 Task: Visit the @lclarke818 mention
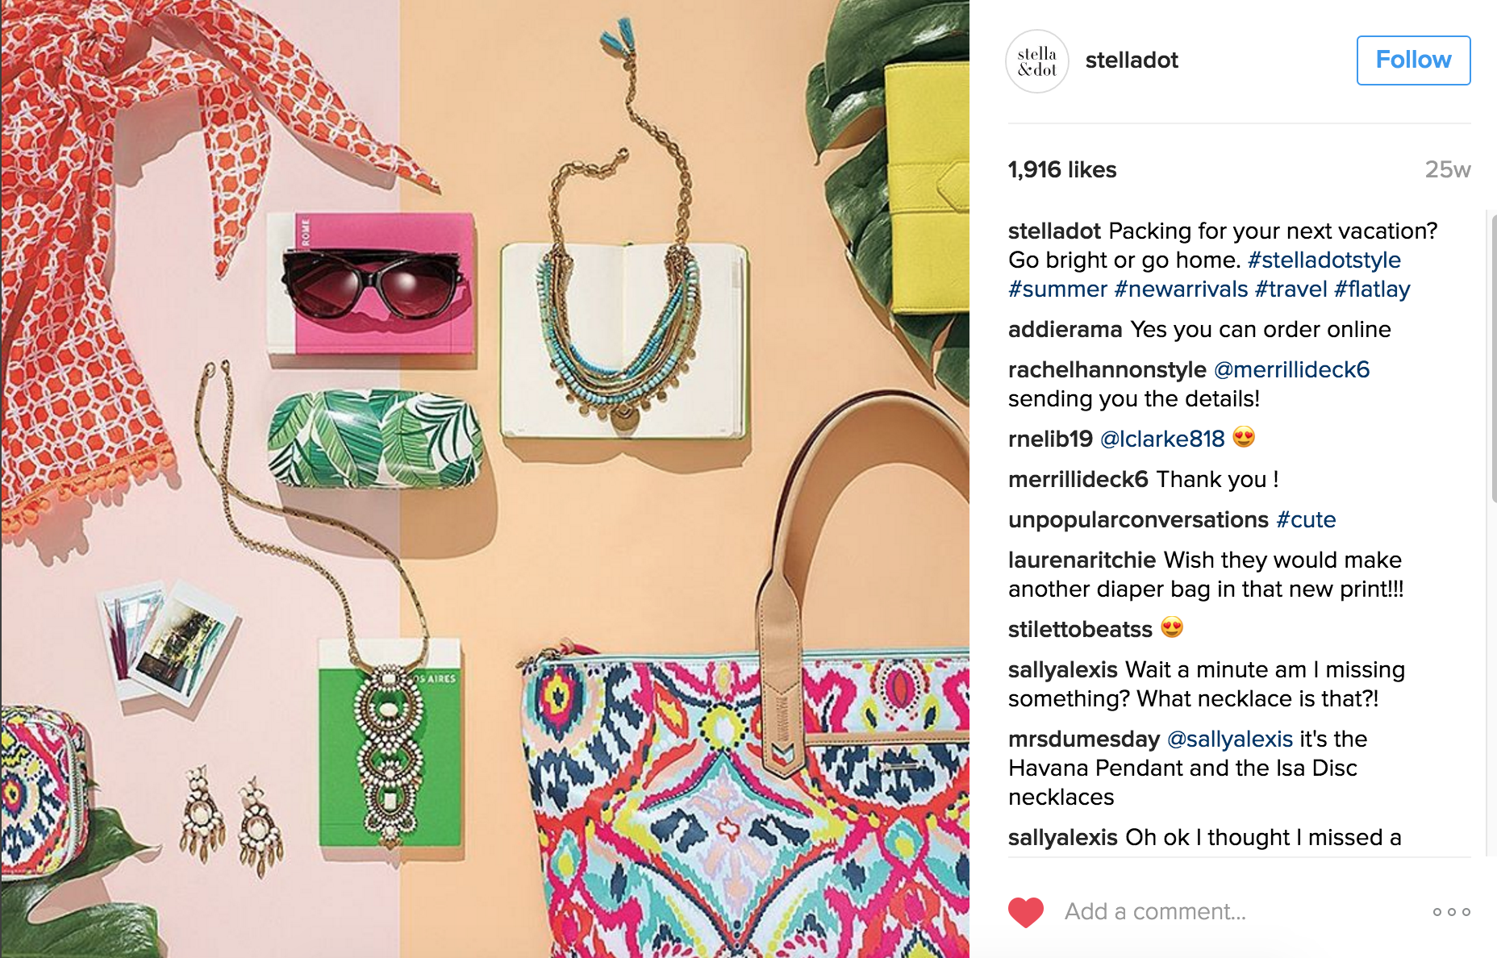pyautogui.click(x=1162, y=439)
